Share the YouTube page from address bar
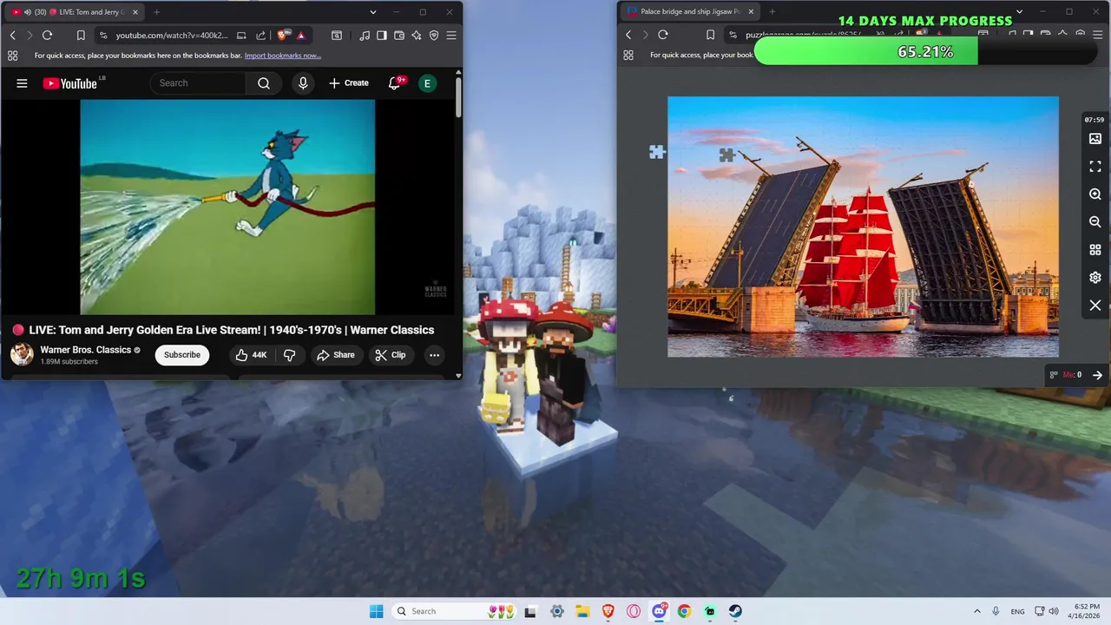The width and height of the screenshot is (1111, 625). tap(260, 36)
